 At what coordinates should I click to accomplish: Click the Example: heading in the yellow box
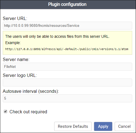(13, 43)
